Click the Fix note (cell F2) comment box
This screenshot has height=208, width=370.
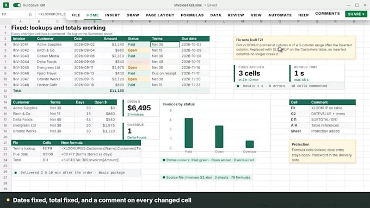point(295,47)
